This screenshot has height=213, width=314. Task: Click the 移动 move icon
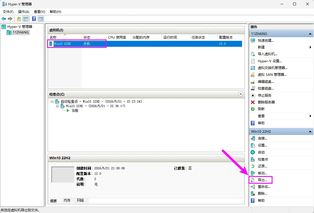tap(253, 173)
